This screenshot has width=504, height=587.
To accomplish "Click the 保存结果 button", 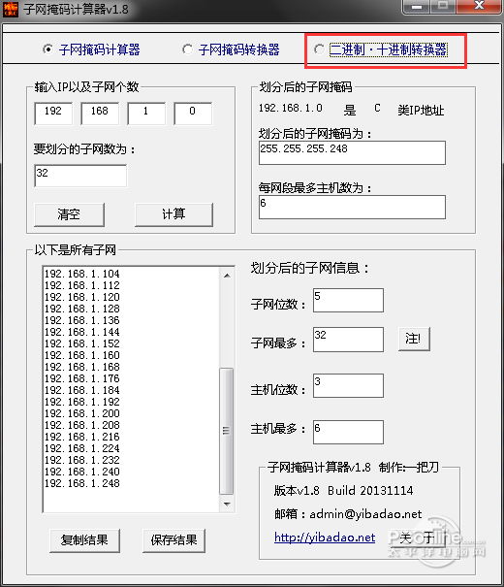I will point(173,540).
